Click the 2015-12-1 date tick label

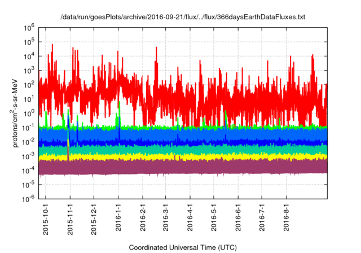point(94,219)
